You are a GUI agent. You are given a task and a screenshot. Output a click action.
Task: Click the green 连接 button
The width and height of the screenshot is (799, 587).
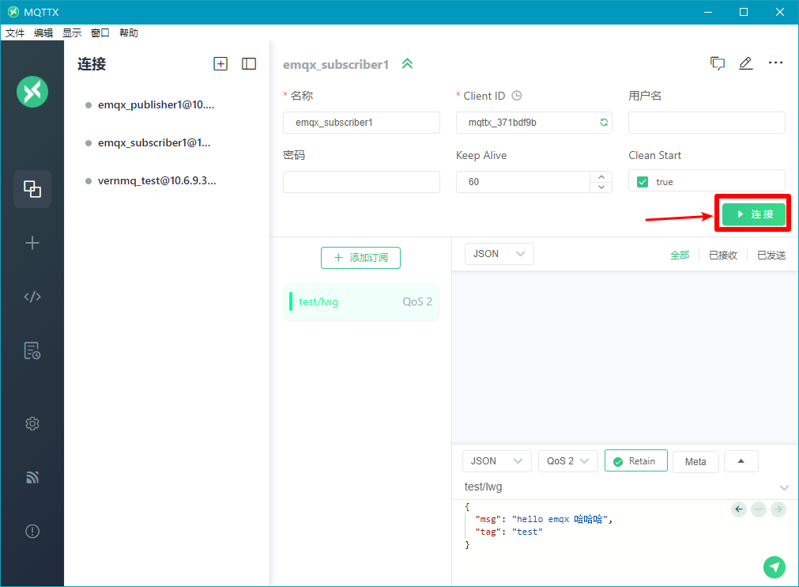pos(754,214)
